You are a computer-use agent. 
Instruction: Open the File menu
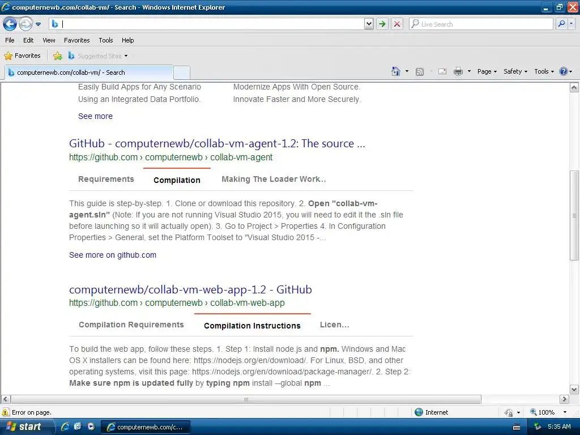(10, 40)
